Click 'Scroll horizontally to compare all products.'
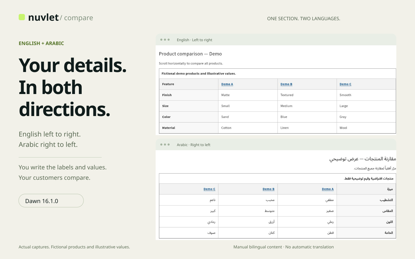 click(191, 63)
